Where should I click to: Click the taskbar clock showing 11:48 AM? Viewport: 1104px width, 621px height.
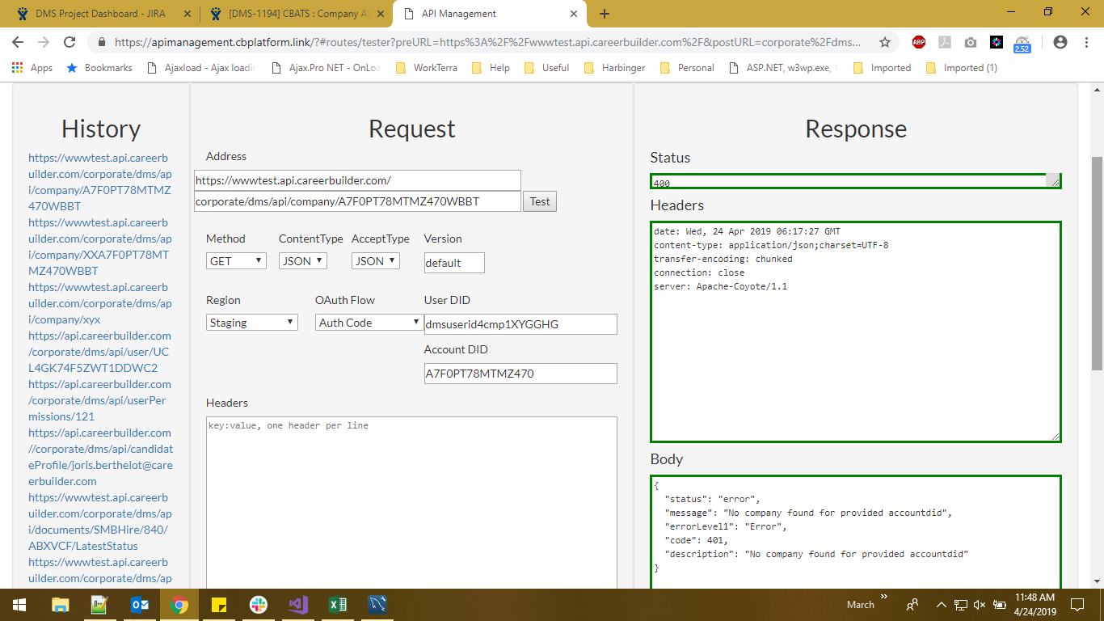(x=1034, y=604)
